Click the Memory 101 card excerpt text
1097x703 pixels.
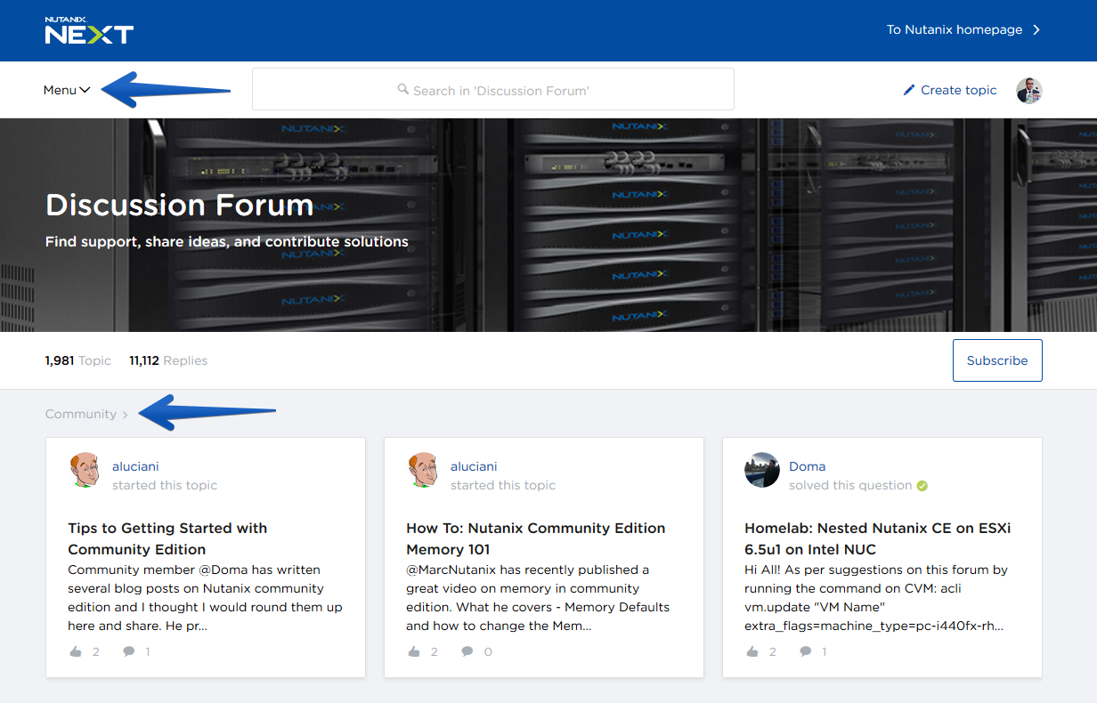539,597
